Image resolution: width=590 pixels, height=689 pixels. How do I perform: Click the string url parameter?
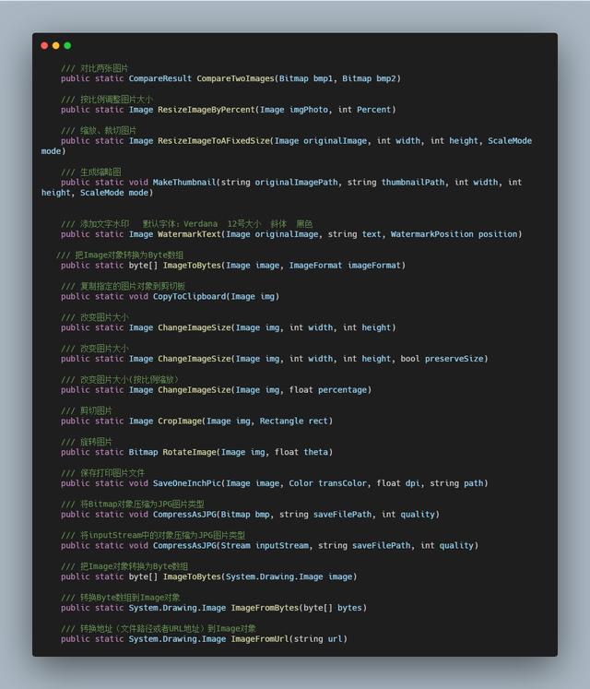click(x=318, y=639)
